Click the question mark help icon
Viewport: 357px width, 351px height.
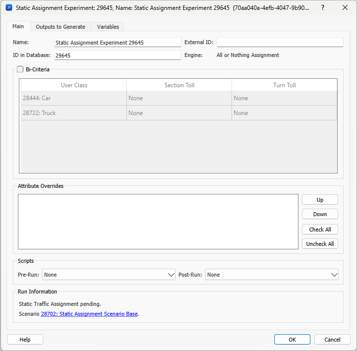[x=323, y=8]
